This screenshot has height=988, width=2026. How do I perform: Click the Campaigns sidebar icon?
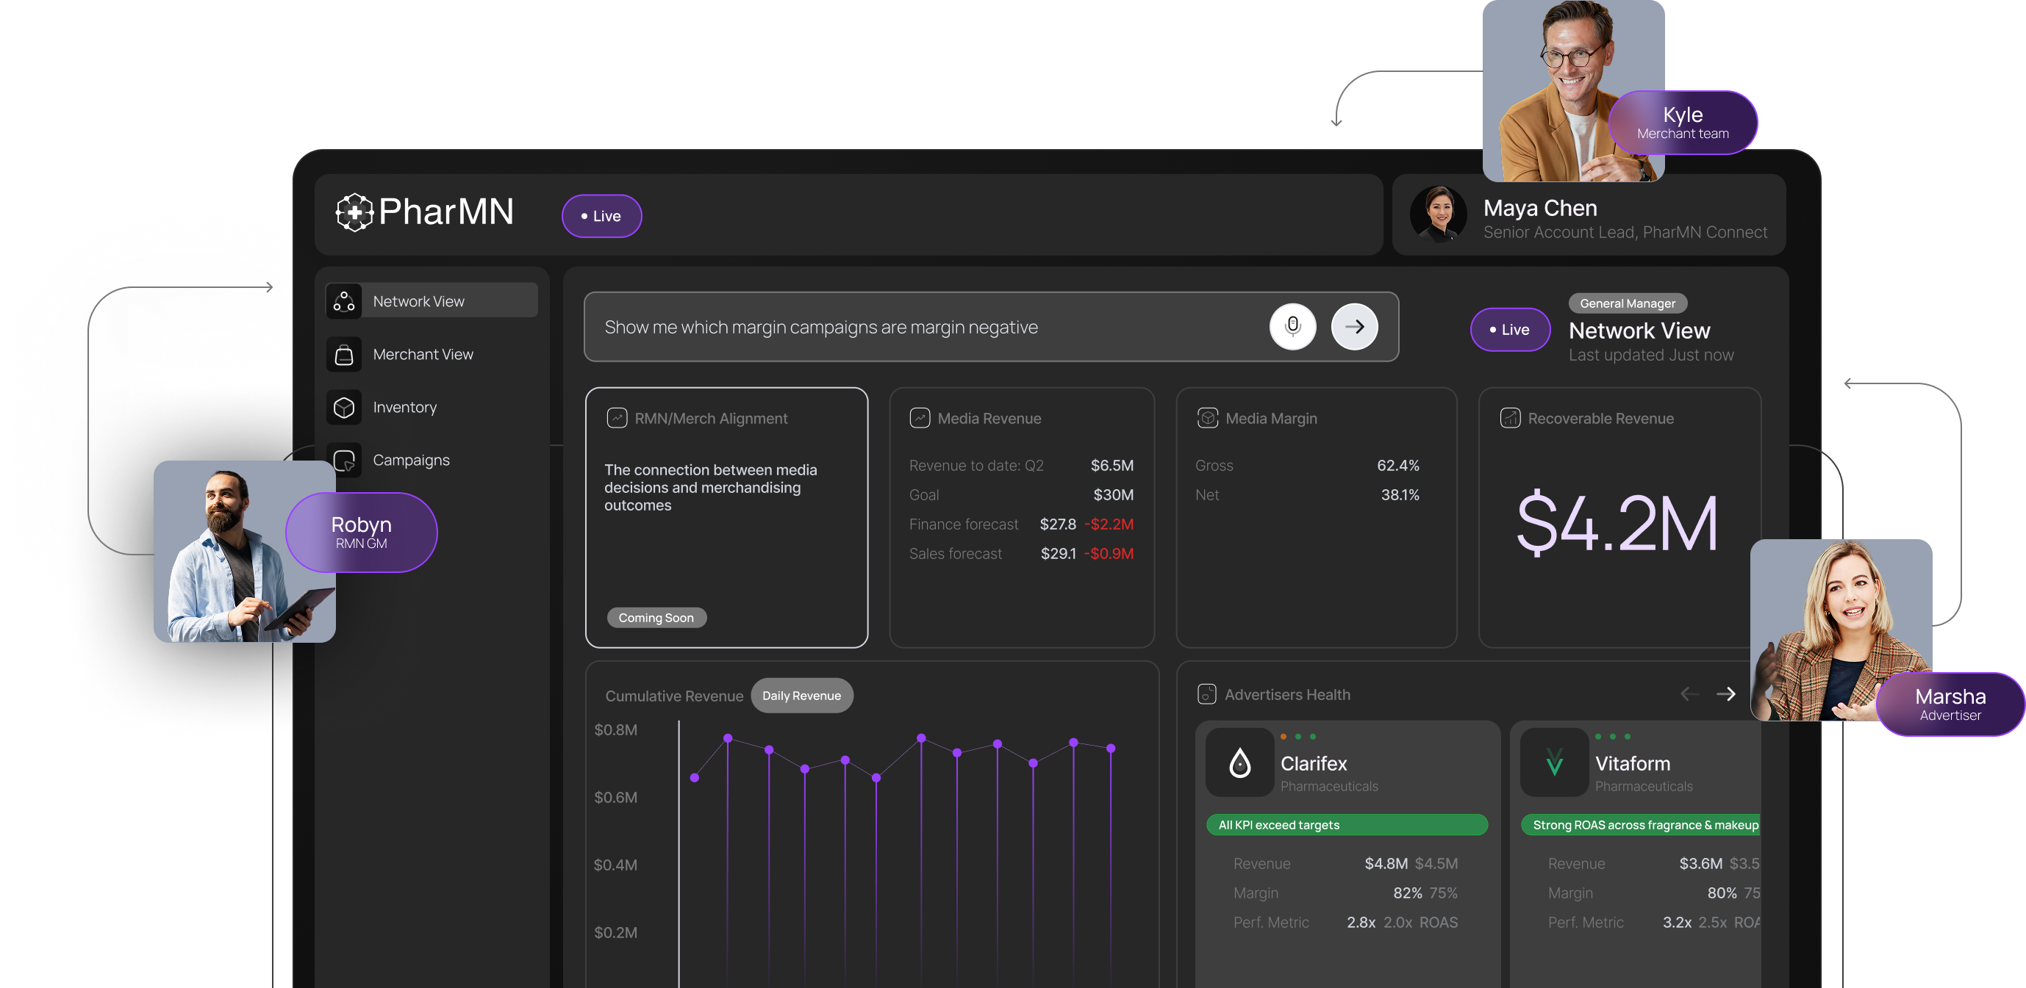344,460
